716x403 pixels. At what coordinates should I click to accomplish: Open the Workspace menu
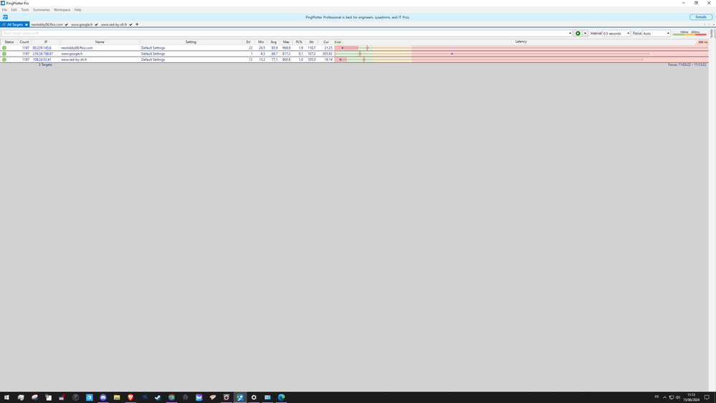62,10
